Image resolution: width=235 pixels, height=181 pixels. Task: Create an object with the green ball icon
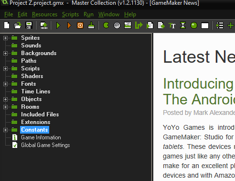pyautogui.click(x=194, y=25)
